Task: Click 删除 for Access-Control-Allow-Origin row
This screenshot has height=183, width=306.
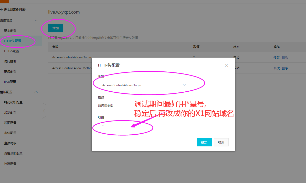Action: coord(285,58)
